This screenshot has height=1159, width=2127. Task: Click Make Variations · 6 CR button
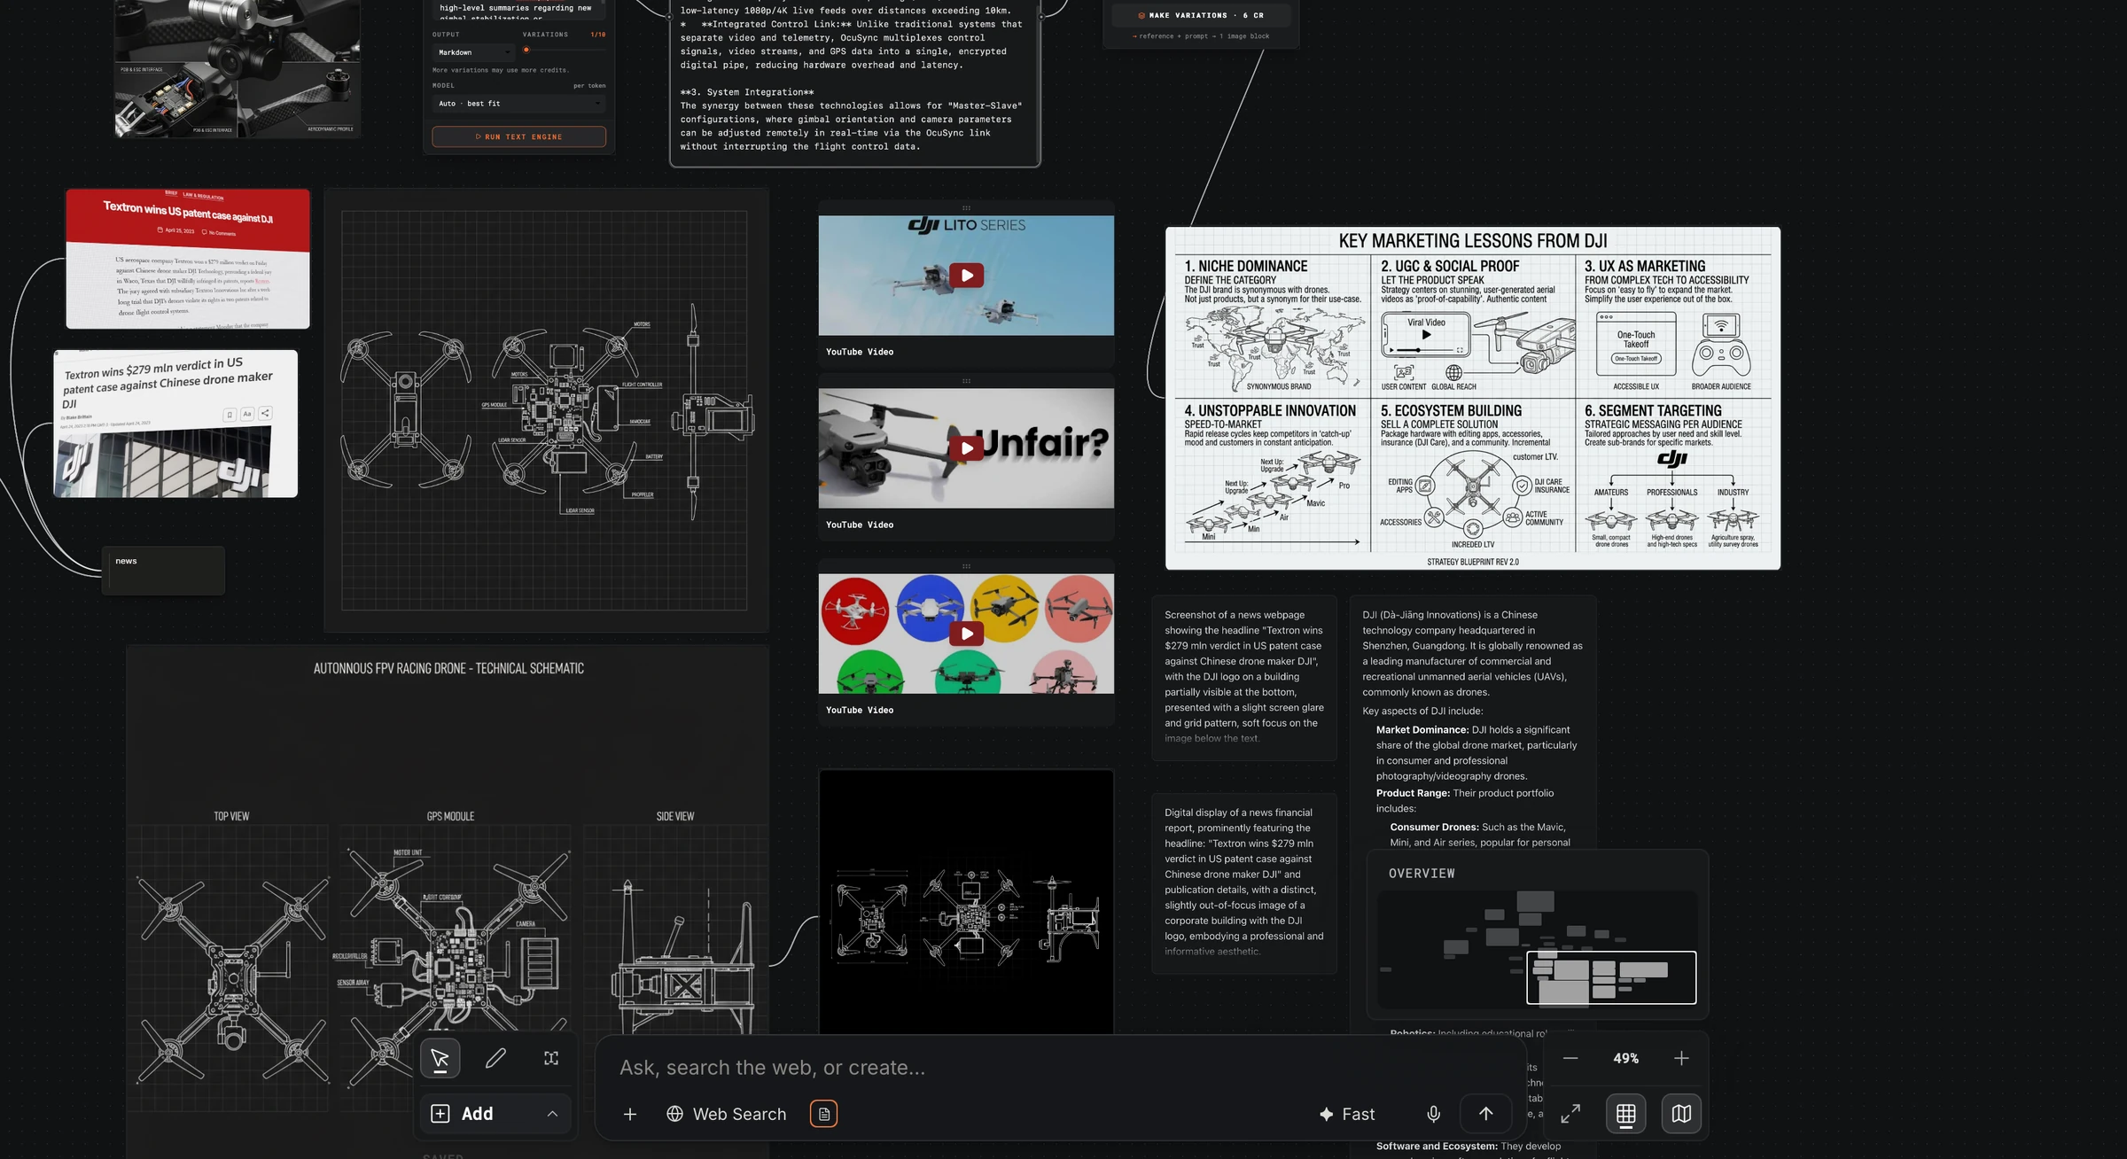(1201, 15)
